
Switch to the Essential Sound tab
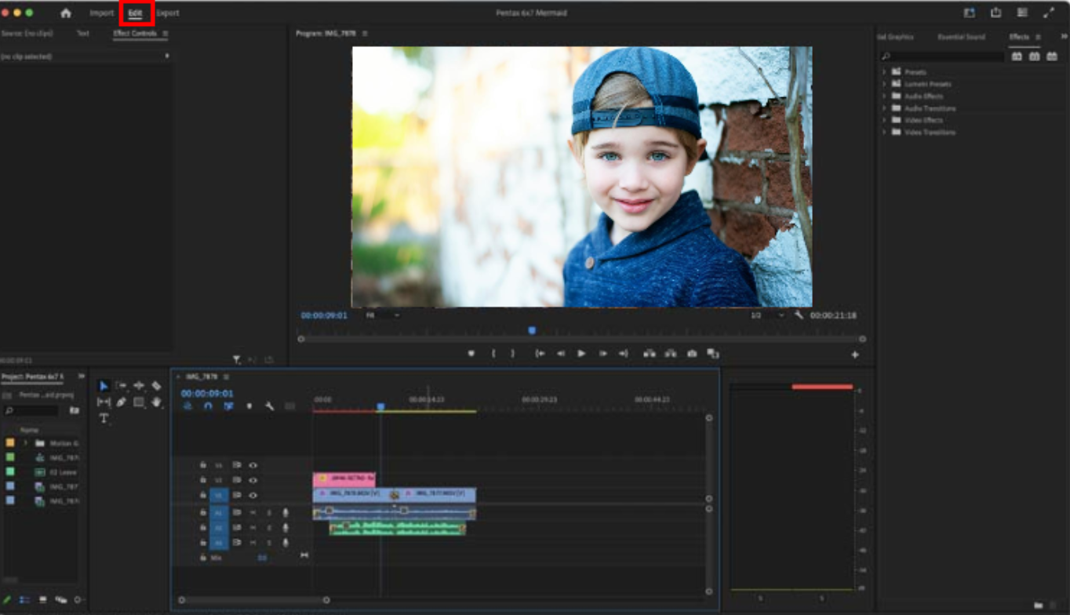[961, 37]
